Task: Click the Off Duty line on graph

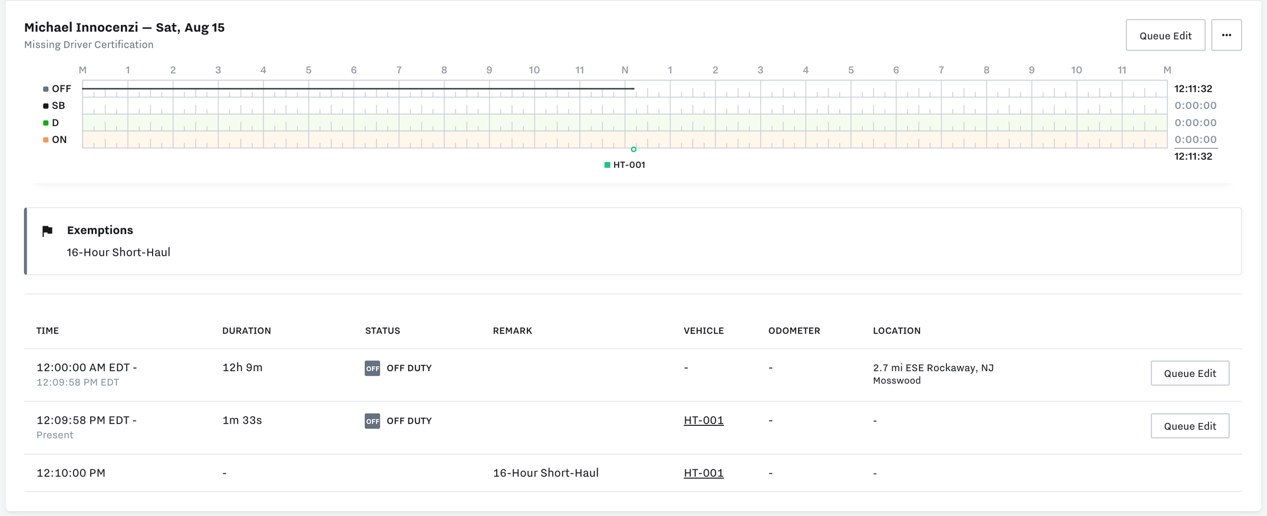Action: coord(354,89)
